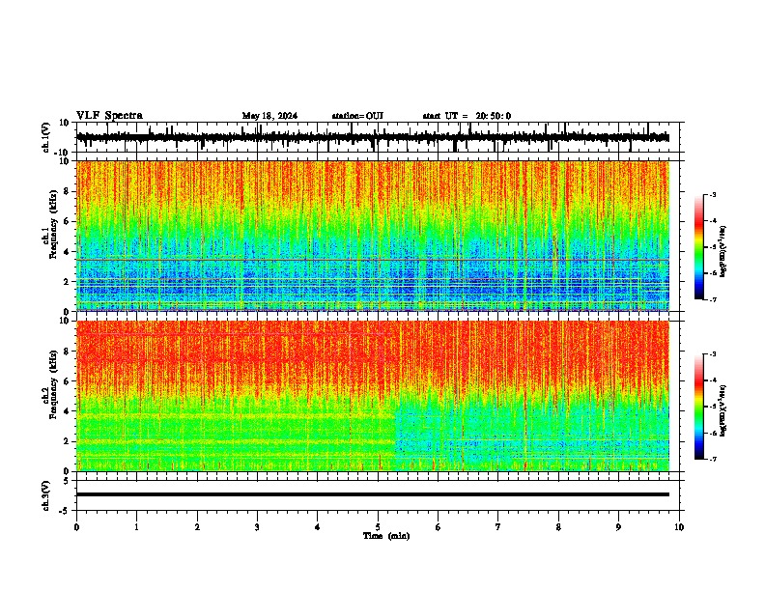The width and height of the screenshot is (765, 591).
Task: Click the -3 tick on ch.2 colorbar
Action: [712, 354]
